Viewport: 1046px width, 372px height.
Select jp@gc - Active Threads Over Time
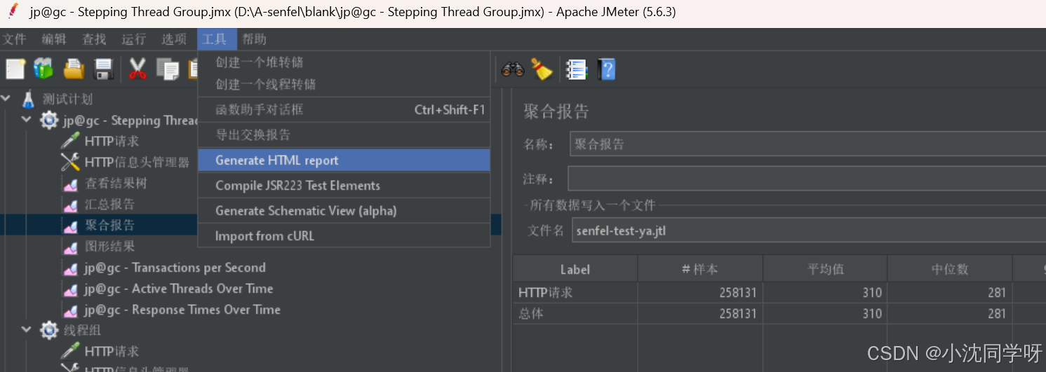click(x=178, y=289)
